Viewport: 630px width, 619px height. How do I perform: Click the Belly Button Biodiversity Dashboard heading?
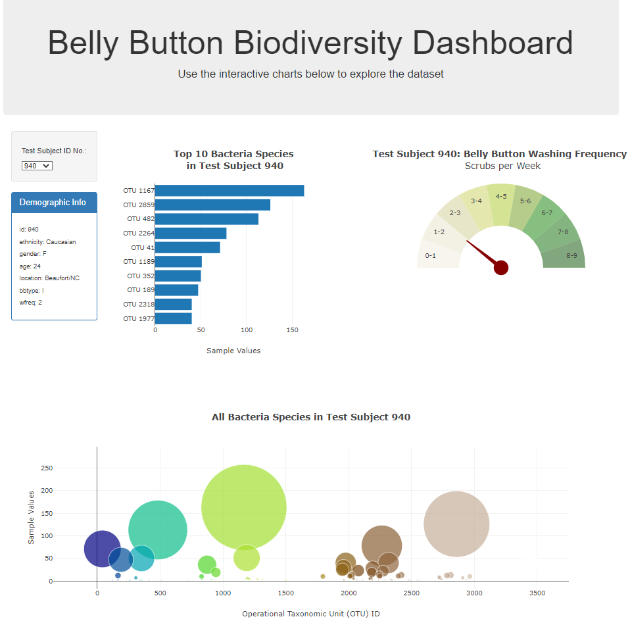click(310, 42)
